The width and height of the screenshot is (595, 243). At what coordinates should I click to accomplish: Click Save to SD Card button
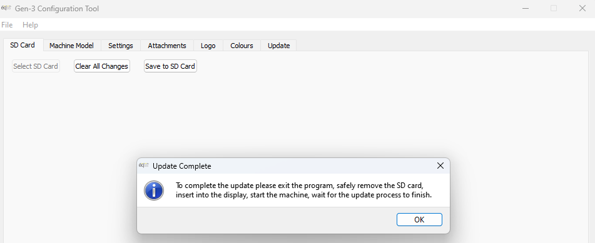coord(170,66)
